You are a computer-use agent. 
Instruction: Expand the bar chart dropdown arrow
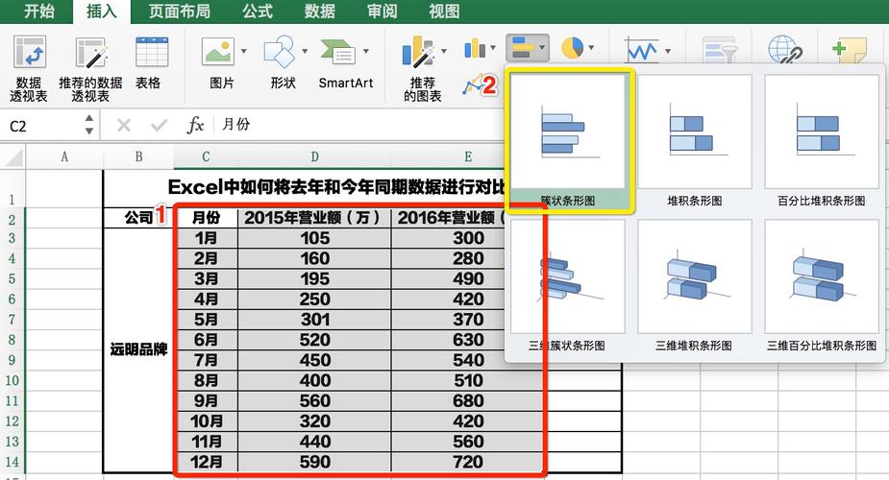point(543,48)
